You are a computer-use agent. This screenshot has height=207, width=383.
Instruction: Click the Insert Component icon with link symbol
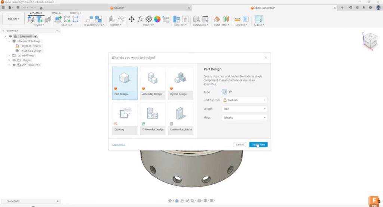pos(31,19)
